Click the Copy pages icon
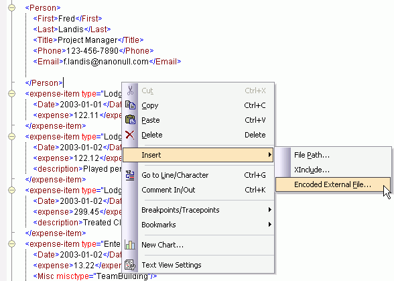Viewport: 394px width, 281px height. (130, 105)
